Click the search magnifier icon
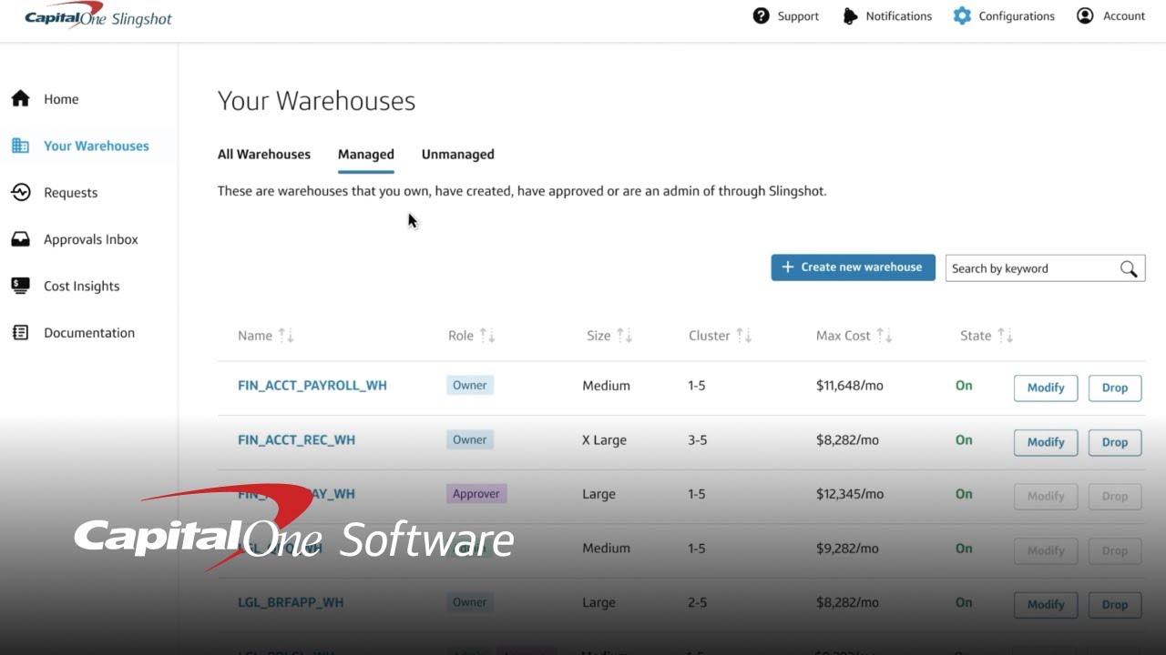The image size is (1166, 655). [x=1129, y=268]
